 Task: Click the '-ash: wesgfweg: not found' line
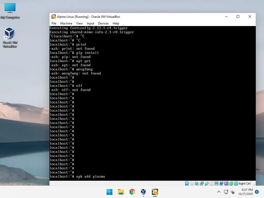[x=75, y=73]
